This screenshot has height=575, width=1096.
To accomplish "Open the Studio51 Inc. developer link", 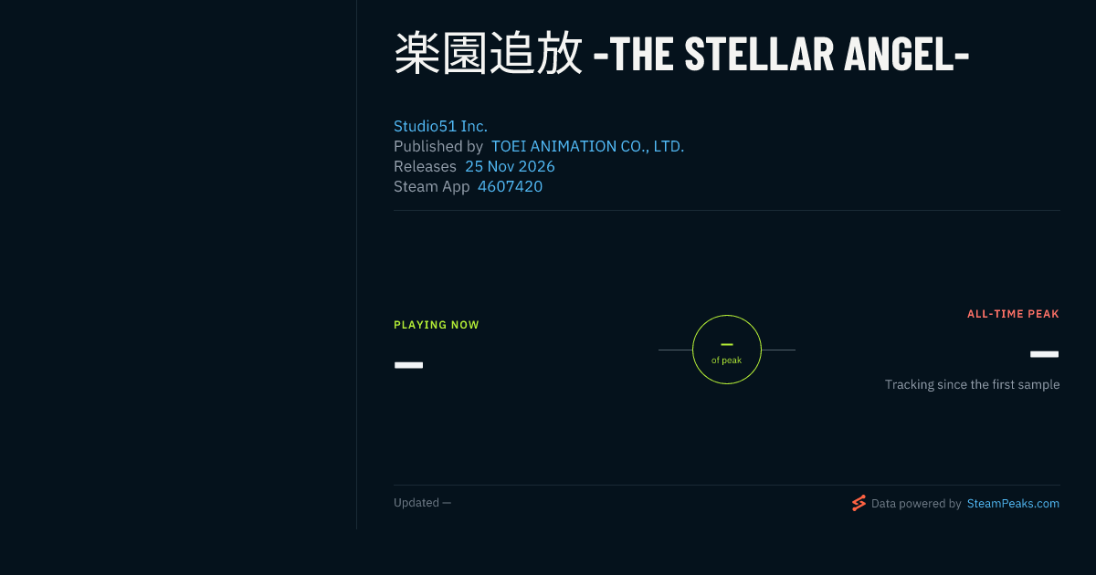I will [440, 126].
